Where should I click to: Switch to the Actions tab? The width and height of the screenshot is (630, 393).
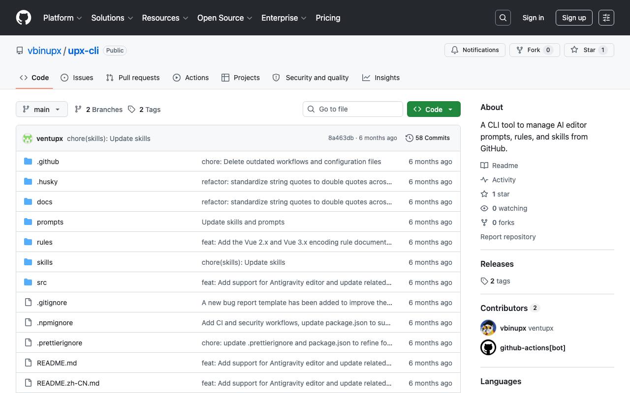[x=191, y=78]
